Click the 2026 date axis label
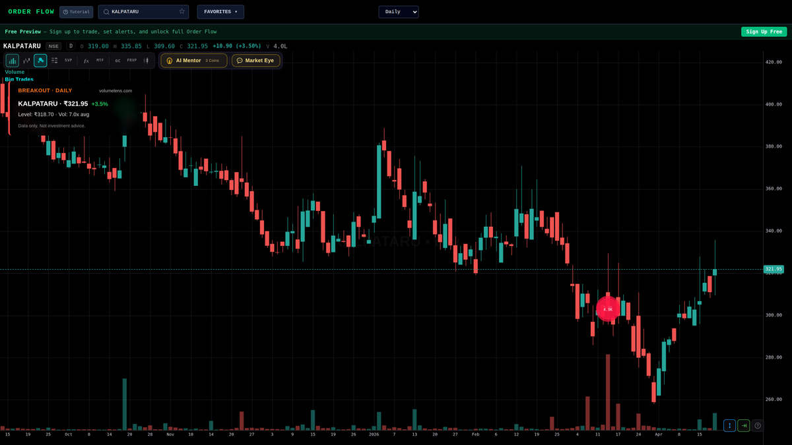The image size is (792, 445). click(x=374, y=434)
